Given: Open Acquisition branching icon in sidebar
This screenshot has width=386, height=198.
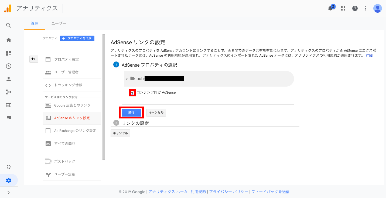Looking at the screenshot, I should (x=9, y=92).
